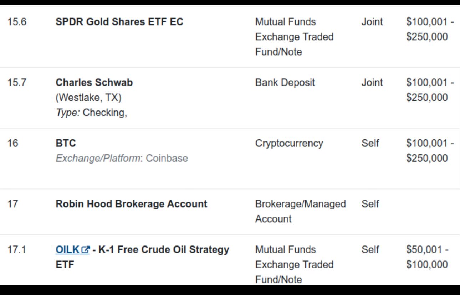Click the Type: Checking detail line
Screen dimensions: 460x295
91,113
